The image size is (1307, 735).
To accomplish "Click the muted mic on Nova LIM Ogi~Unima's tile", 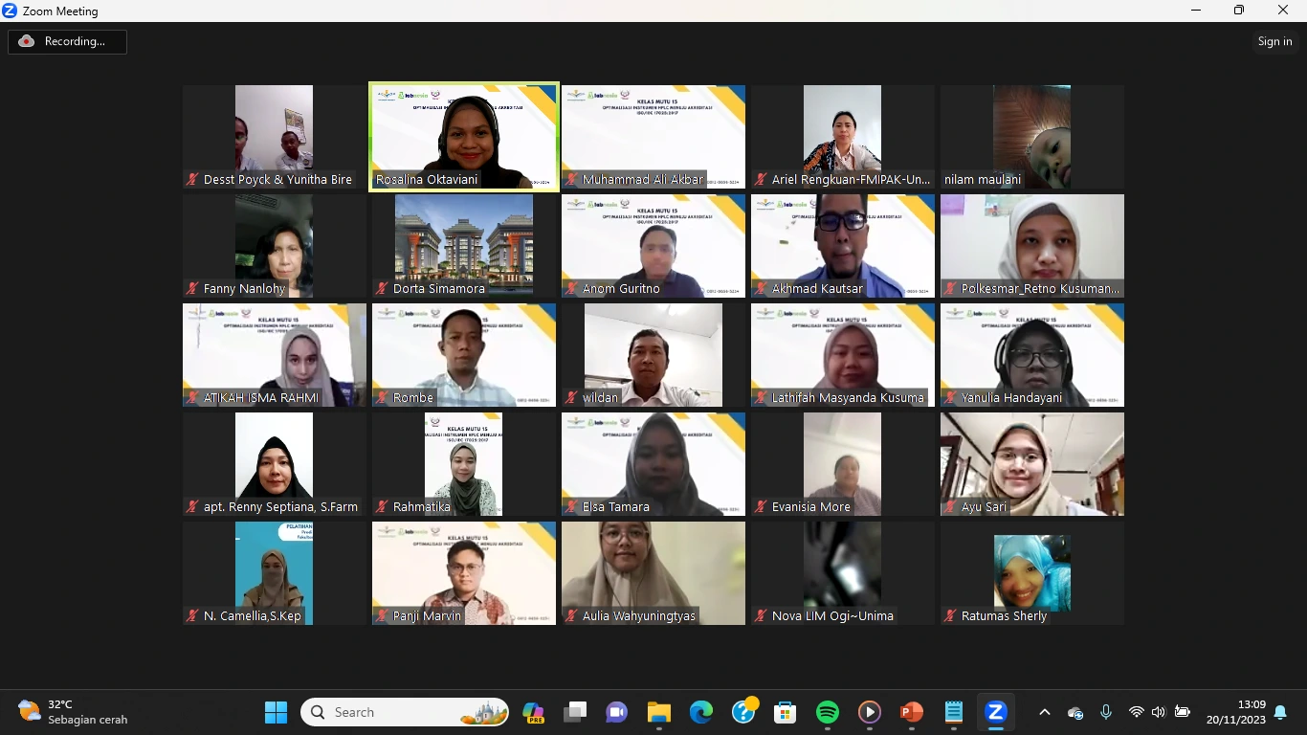I will click(x=761, y=615).
